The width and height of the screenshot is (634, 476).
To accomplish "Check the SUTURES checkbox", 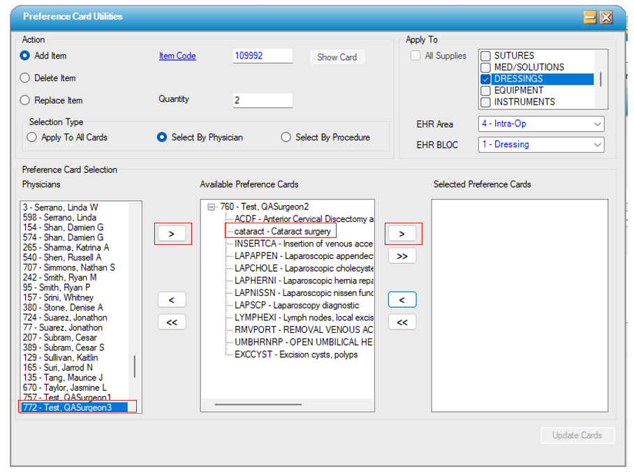I will click(485, 56).
